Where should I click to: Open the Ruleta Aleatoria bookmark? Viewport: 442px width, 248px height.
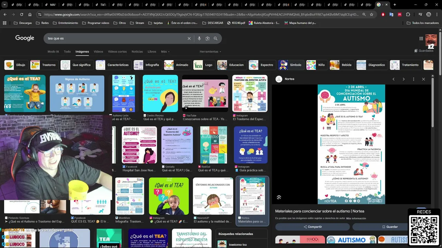tap(264, 23)
